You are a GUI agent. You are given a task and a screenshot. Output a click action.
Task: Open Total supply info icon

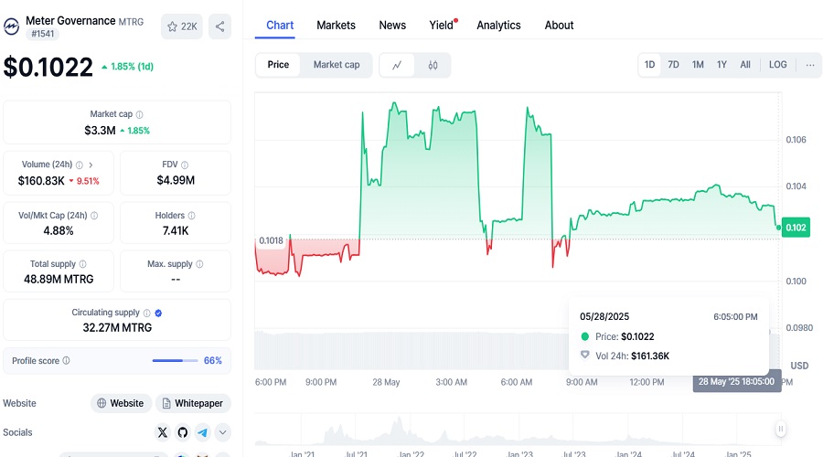83,264
